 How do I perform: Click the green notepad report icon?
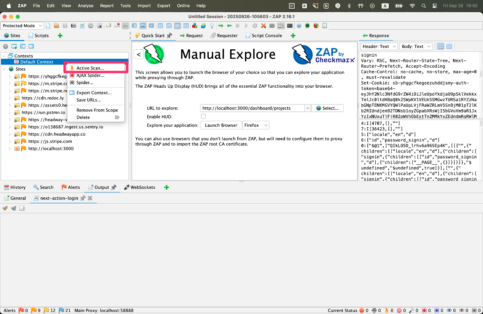[x=324, y=26]
